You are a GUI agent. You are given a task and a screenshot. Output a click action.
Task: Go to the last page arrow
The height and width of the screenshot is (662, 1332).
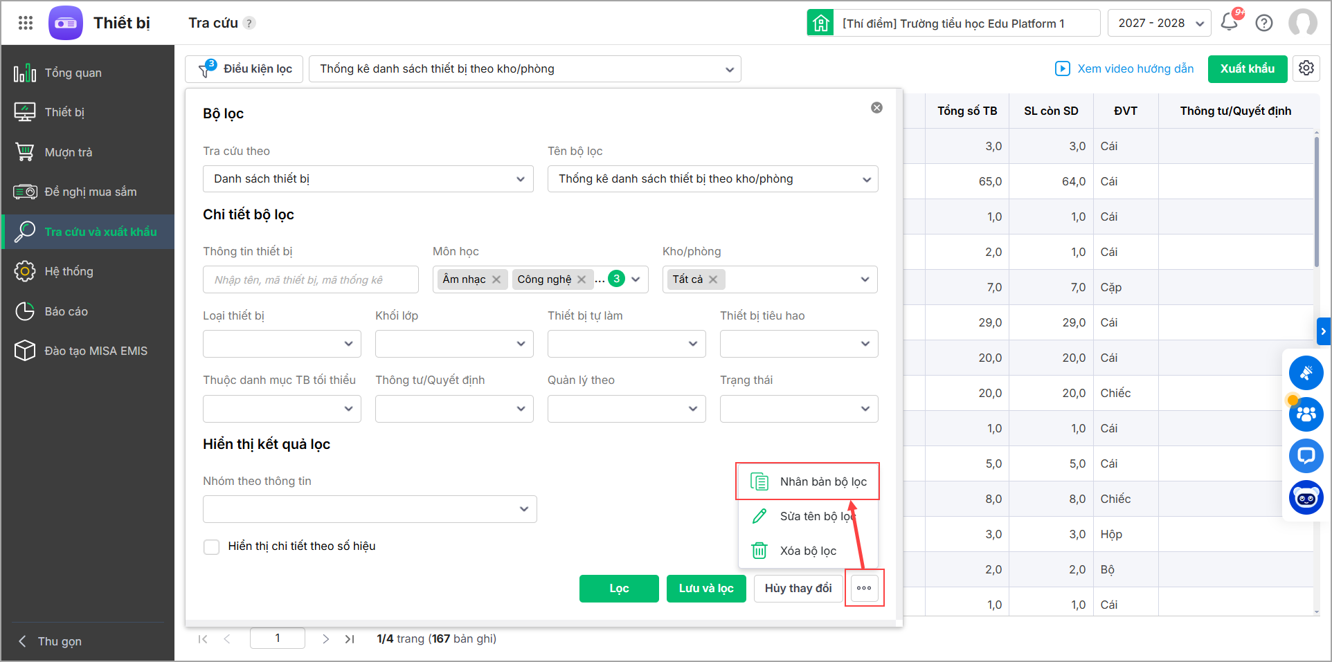350,639
